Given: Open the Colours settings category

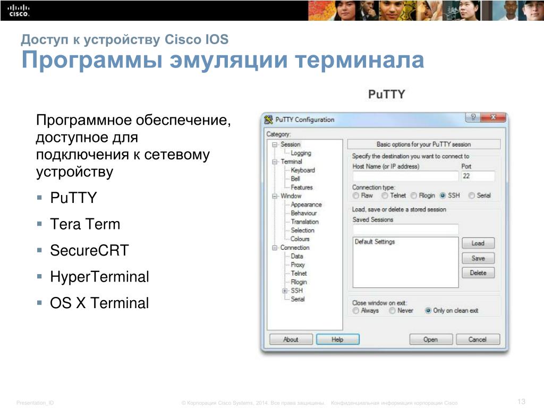Looking at the screenshot, I should (x=300, y=239).
